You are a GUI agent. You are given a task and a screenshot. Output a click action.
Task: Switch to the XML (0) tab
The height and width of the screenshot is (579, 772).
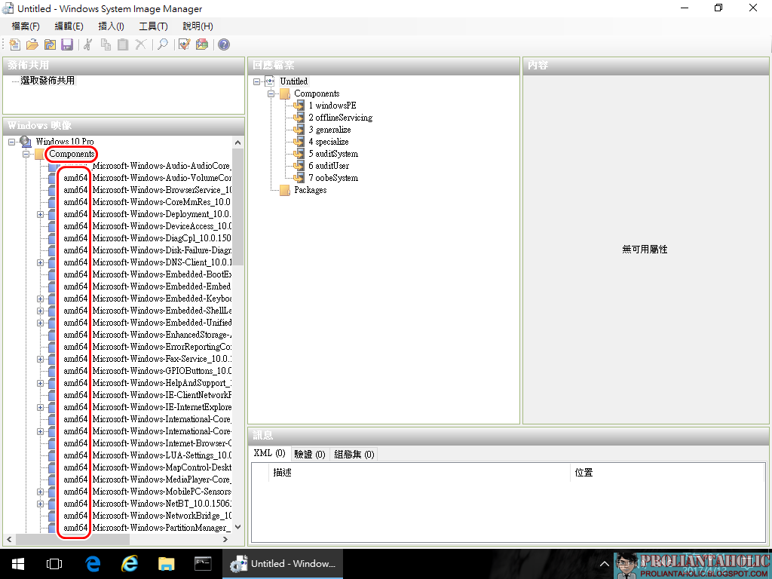pos(269,453)
